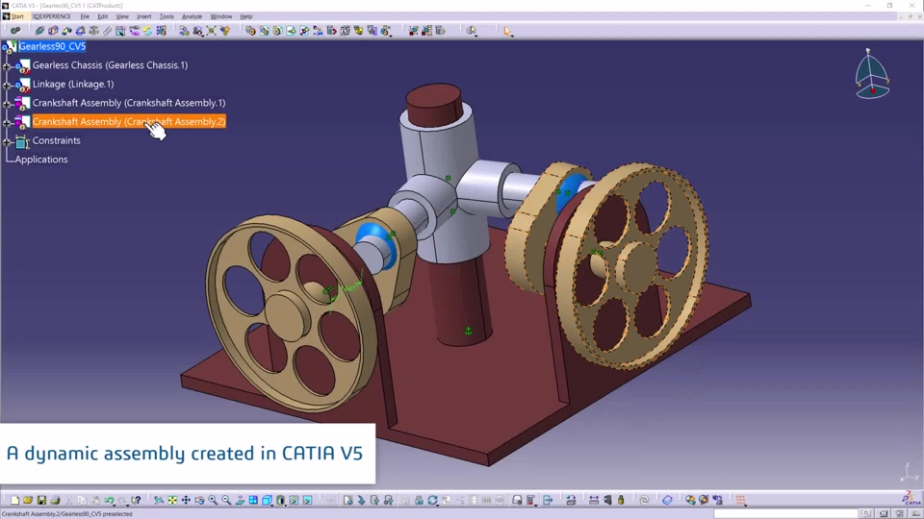Viewport: 924px width, 519px height.
Task: Open the File menu
Action: pos(85,16)
